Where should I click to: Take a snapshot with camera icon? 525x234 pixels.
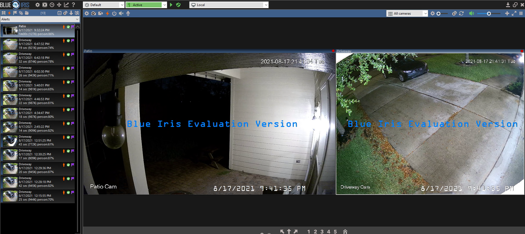[x=94, y=13]
